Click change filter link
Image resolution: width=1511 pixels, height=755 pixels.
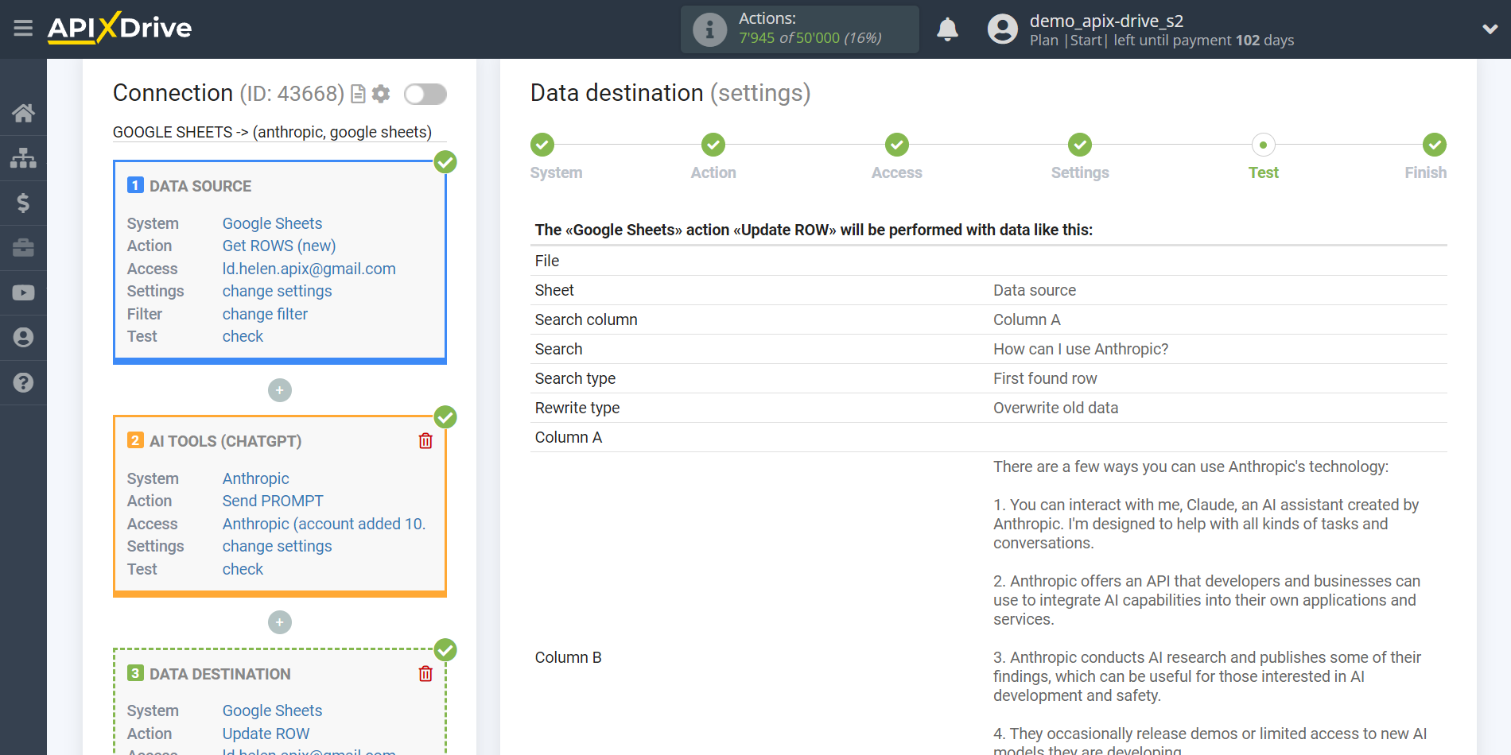tap(265, 314)
